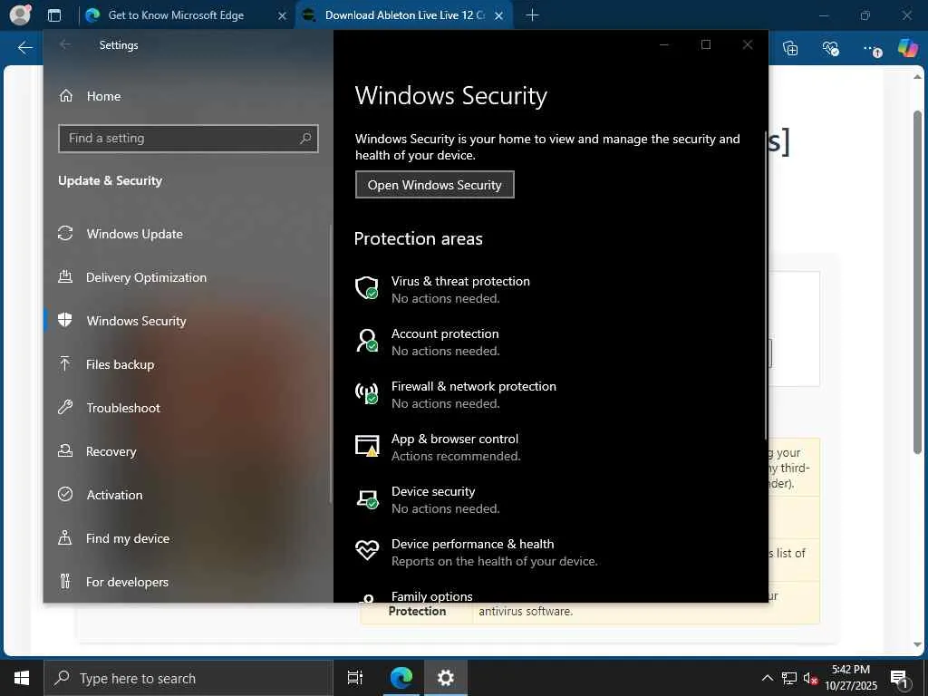Click the taskbar clock and date
The image size is (928, 696).
pyautogui.click(x=850, y=678)
